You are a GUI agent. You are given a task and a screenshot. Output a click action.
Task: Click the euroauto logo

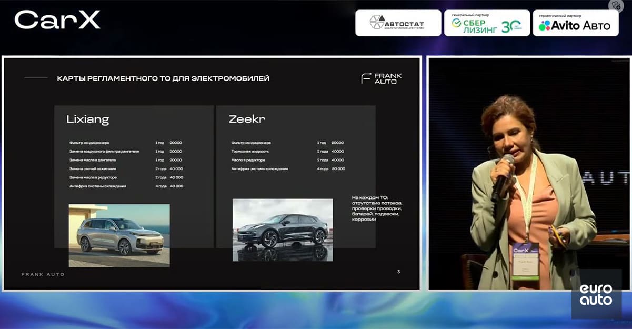(x=596, y=294)
